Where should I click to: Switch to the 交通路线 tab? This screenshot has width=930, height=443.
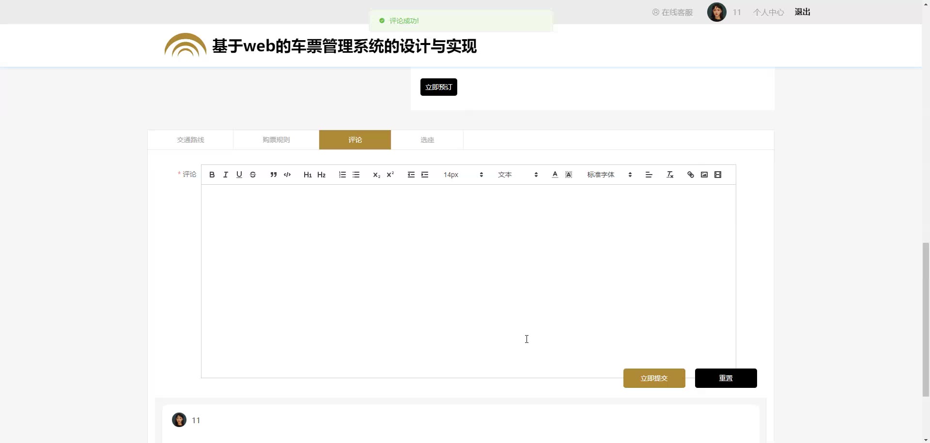click(x=190, y=140)
